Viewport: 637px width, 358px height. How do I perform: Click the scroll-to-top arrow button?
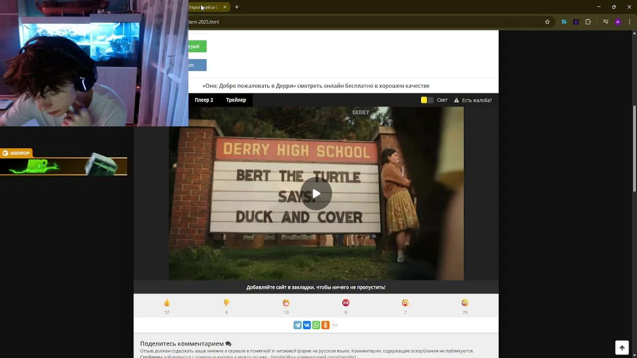coord(622,348)
